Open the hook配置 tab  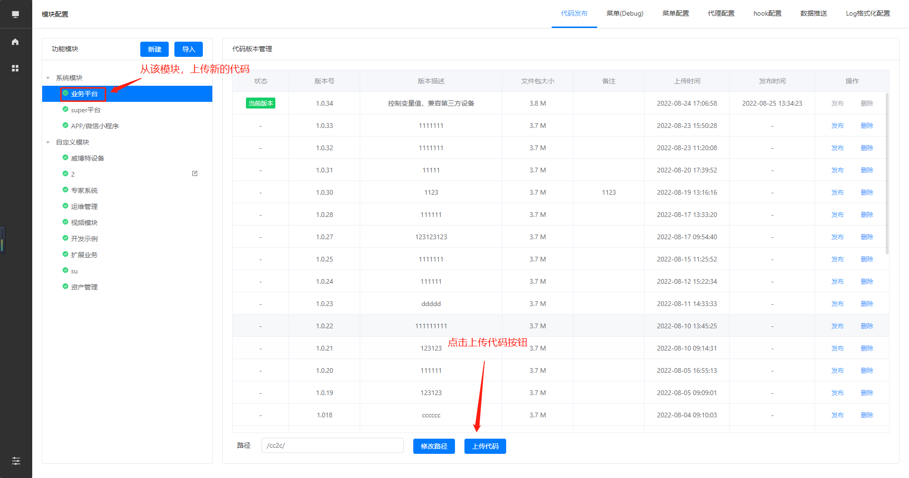click(x=767, y=14)
